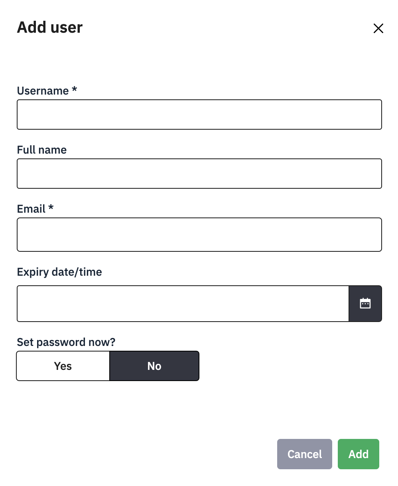Click the Full name label
398x486 pixels.
click(42, 150)
